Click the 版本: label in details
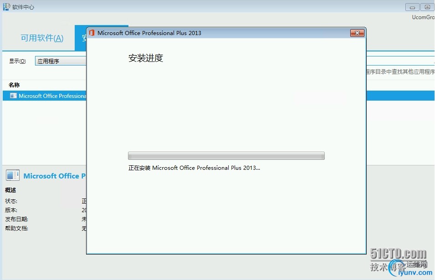The image size is (435, 280). (x=11, y=210)
